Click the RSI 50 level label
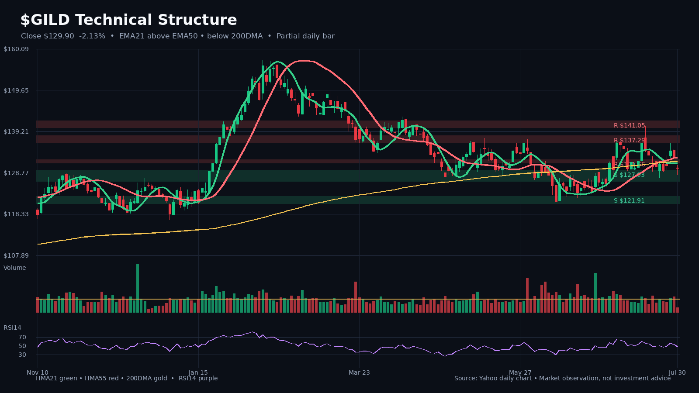 [22, 346]
